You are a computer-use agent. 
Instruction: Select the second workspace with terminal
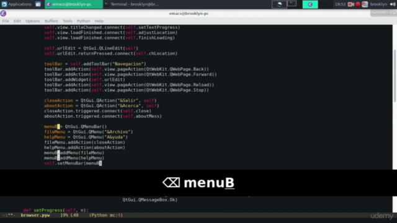tap(292, 4)
